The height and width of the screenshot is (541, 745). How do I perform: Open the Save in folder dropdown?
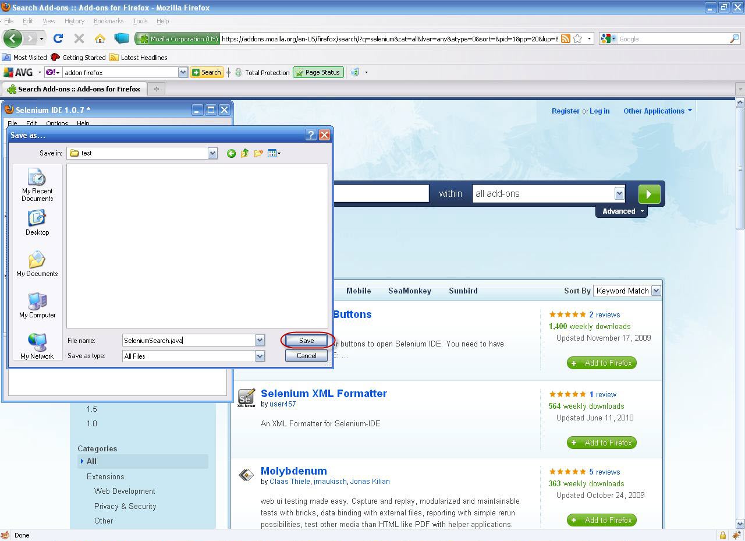tap(212, 153)
